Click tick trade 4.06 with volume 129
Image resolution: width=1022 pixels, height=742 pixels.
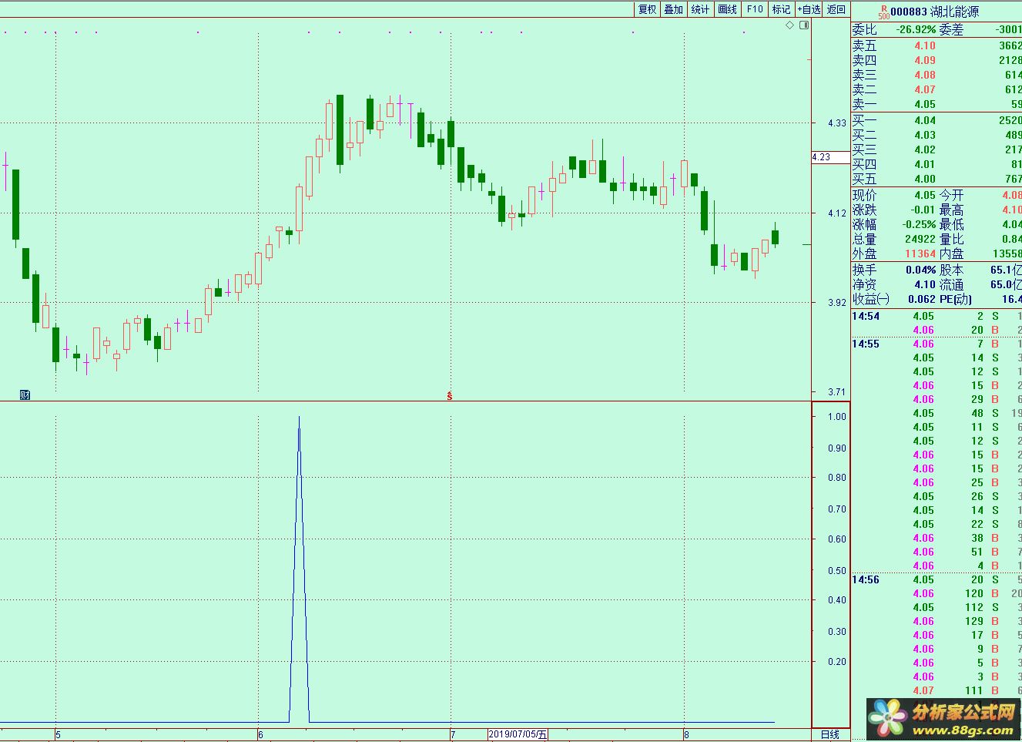(x=937, y=621)
